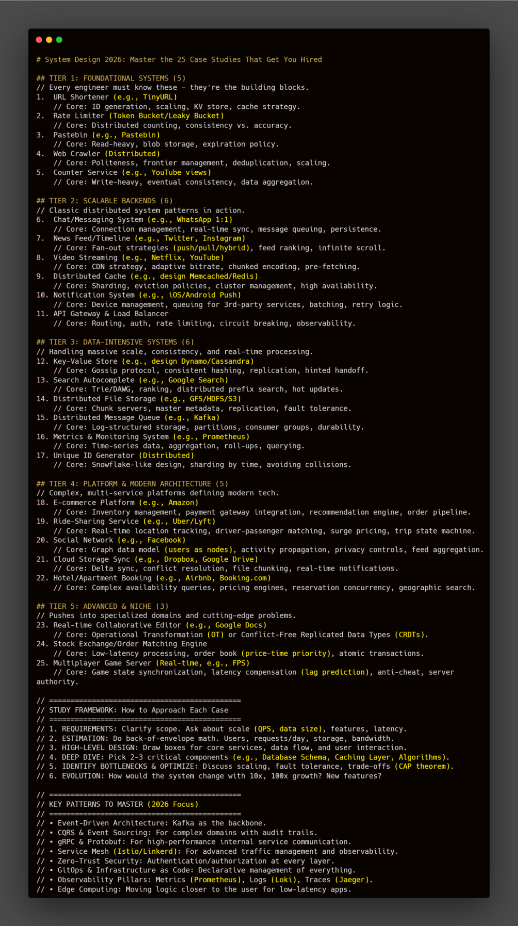Screen dimensions: 518x926
Task: Click the 'Chat/Messaging System (e.g., WhatsApp 1:1)' line
Action: pos(135,220)
